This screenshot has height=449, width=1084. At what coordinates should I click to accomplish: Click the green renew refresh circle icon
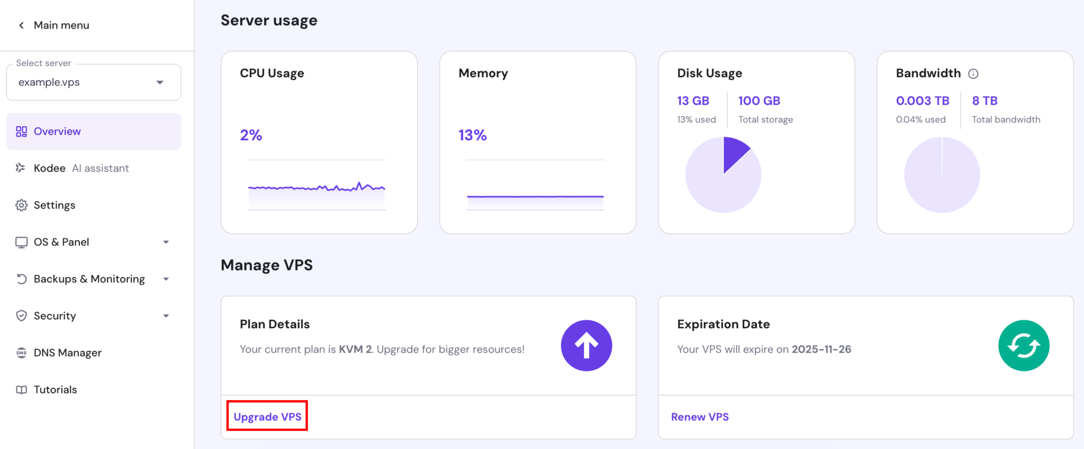1023,345
